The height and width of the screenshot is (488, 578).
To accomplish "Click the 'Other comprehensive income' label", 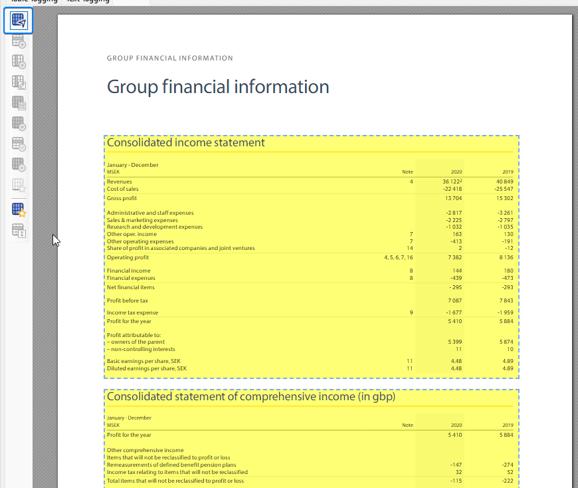I will pos(145,450).
